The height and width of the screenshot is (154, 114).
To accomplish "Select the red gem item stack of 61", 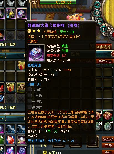I will [11, 140].
